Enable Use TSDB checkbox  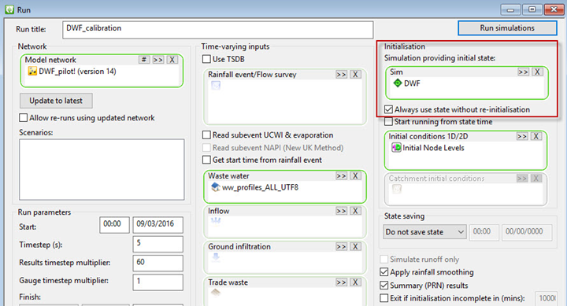click(206, 59)
